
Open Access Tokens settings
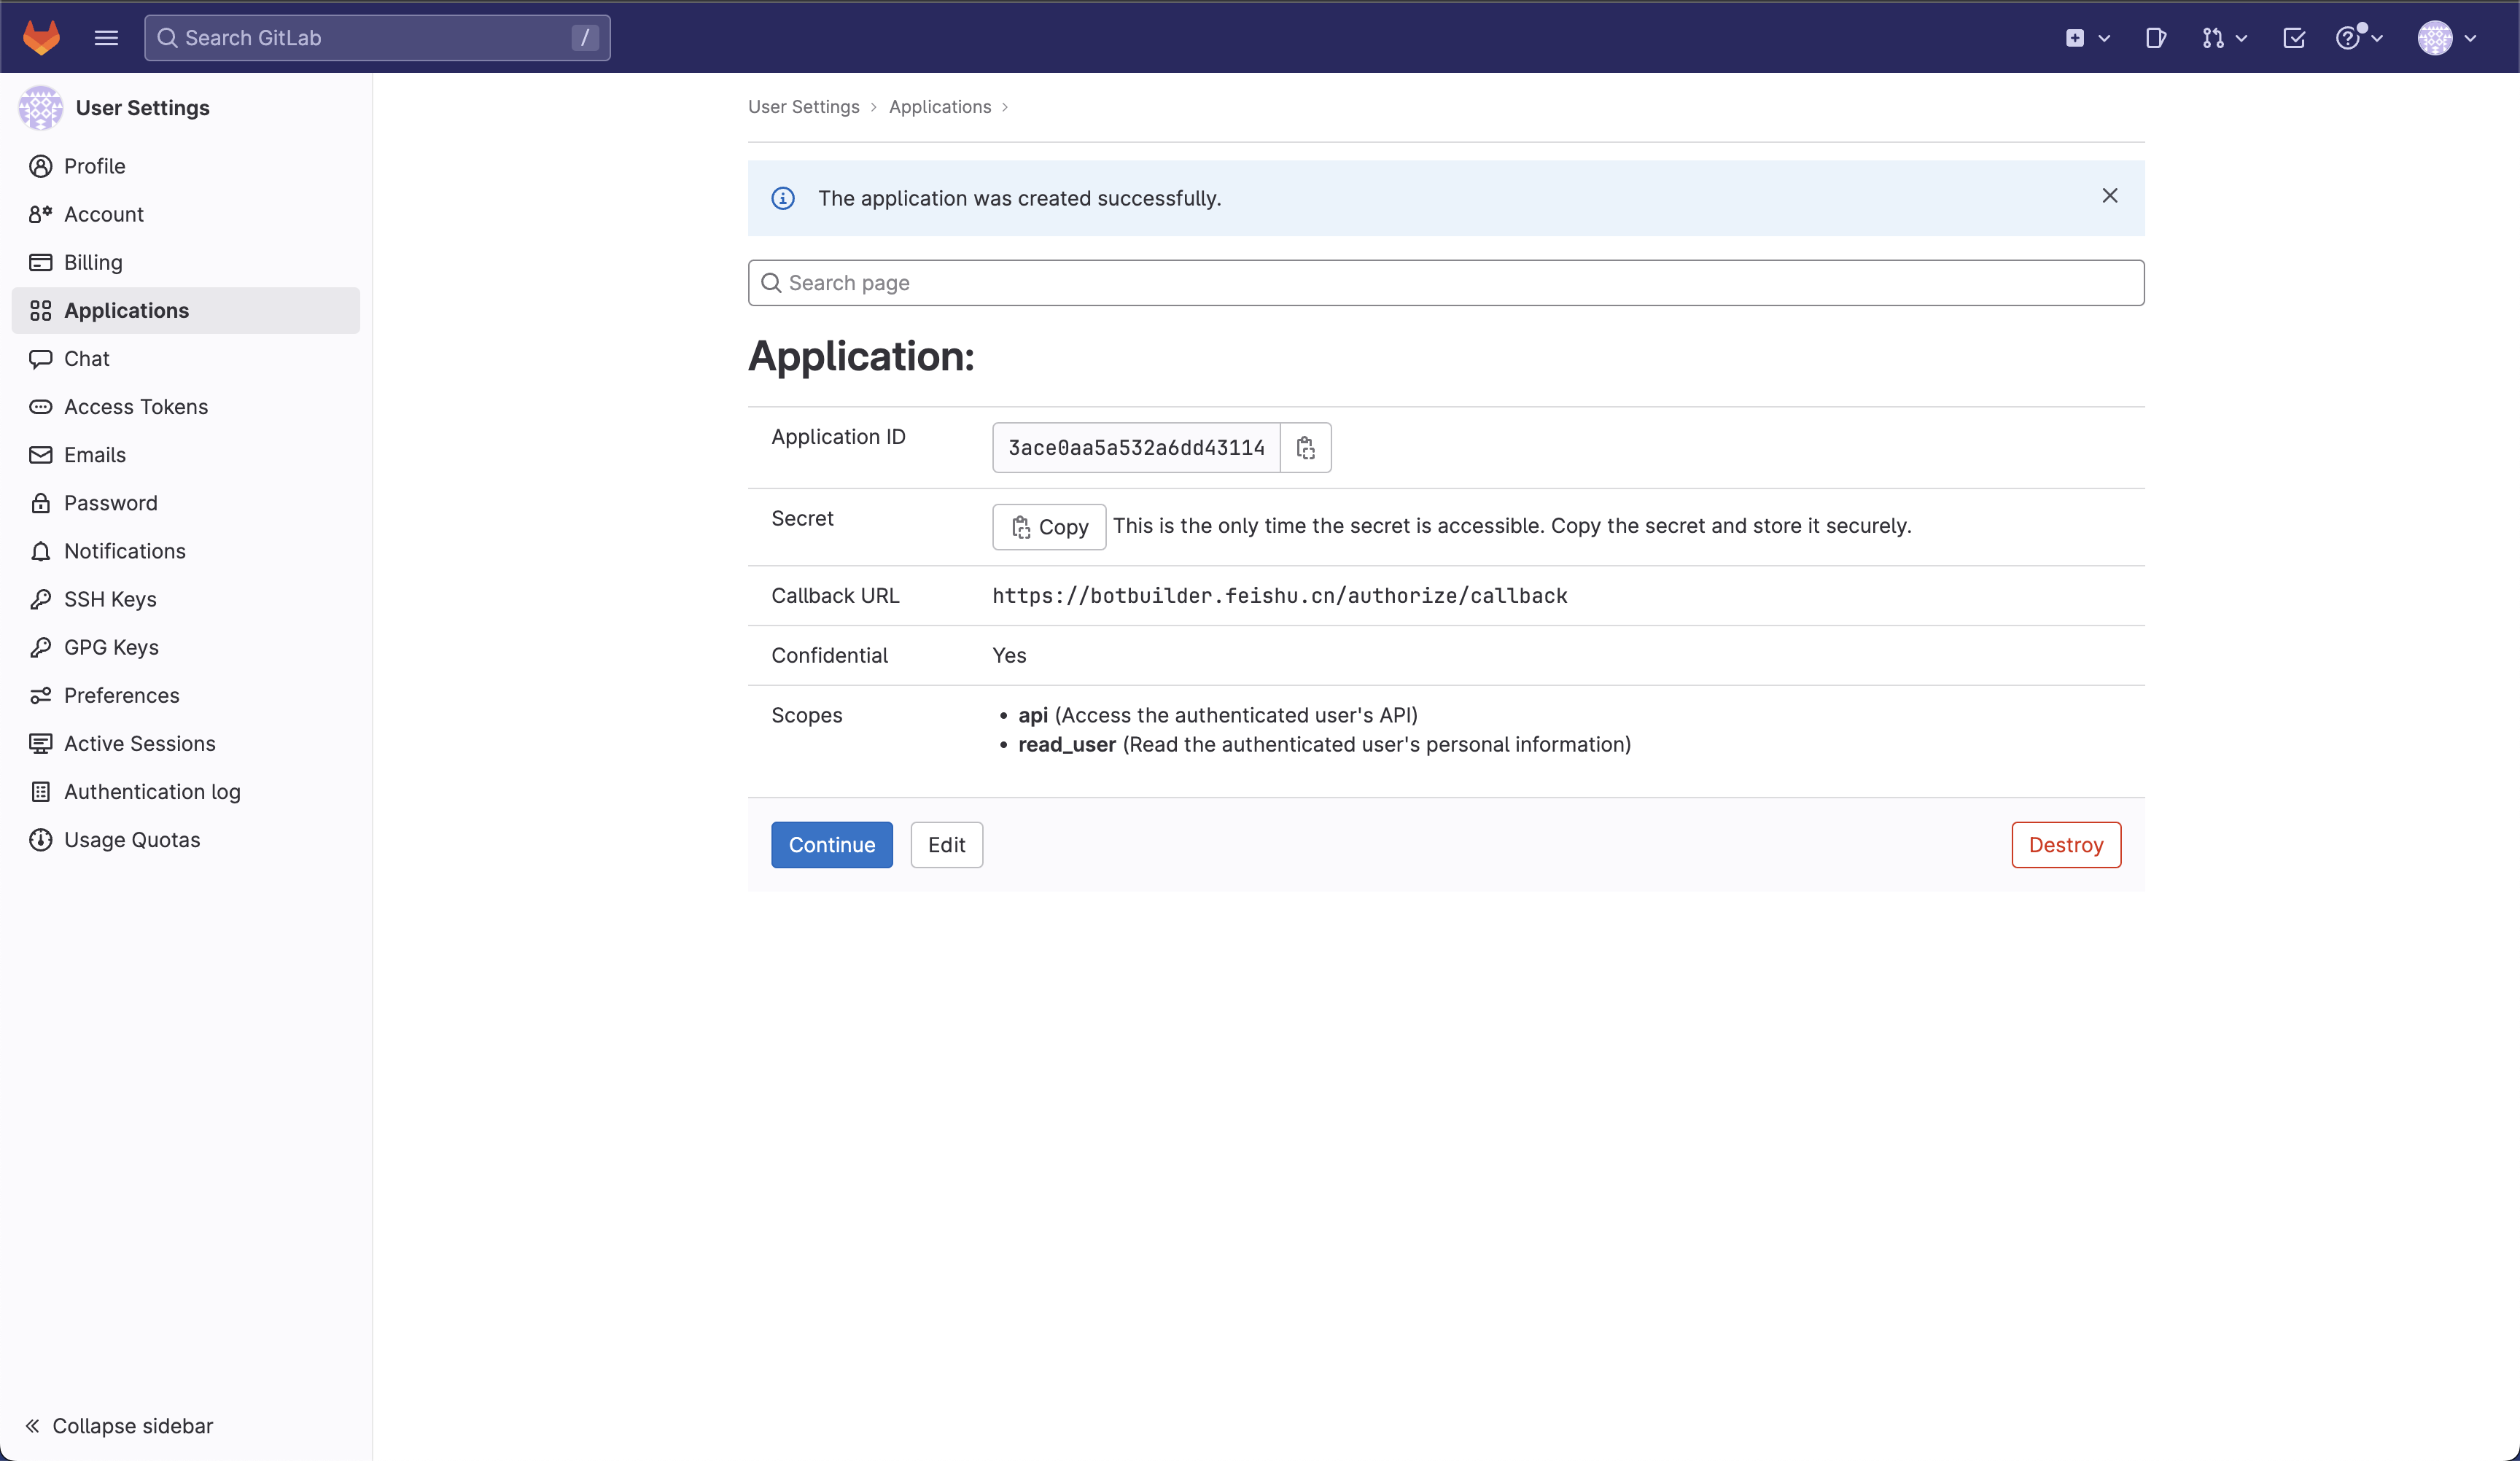[x=135, y=406]
